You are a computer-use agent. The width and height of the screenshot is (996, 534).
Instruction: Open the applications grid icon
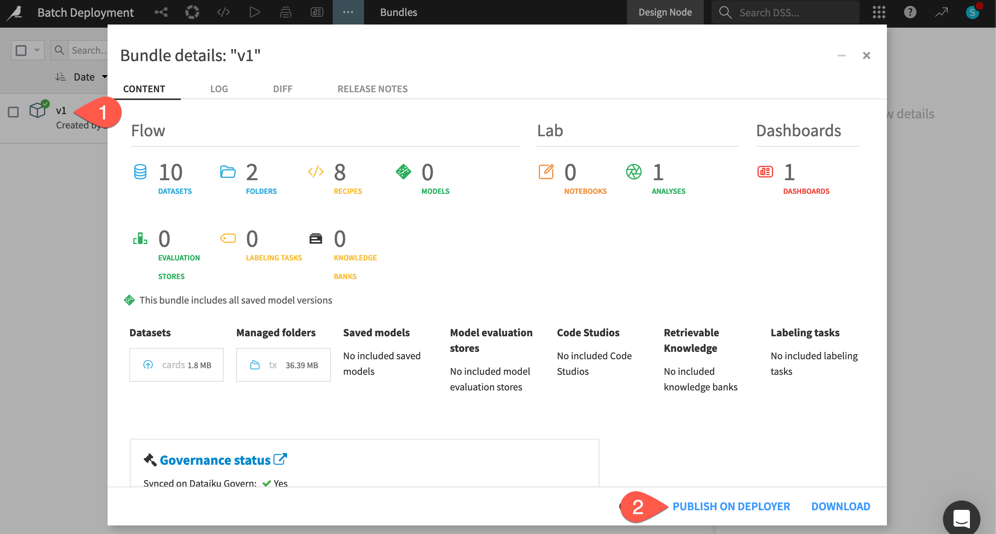(879, 12)
